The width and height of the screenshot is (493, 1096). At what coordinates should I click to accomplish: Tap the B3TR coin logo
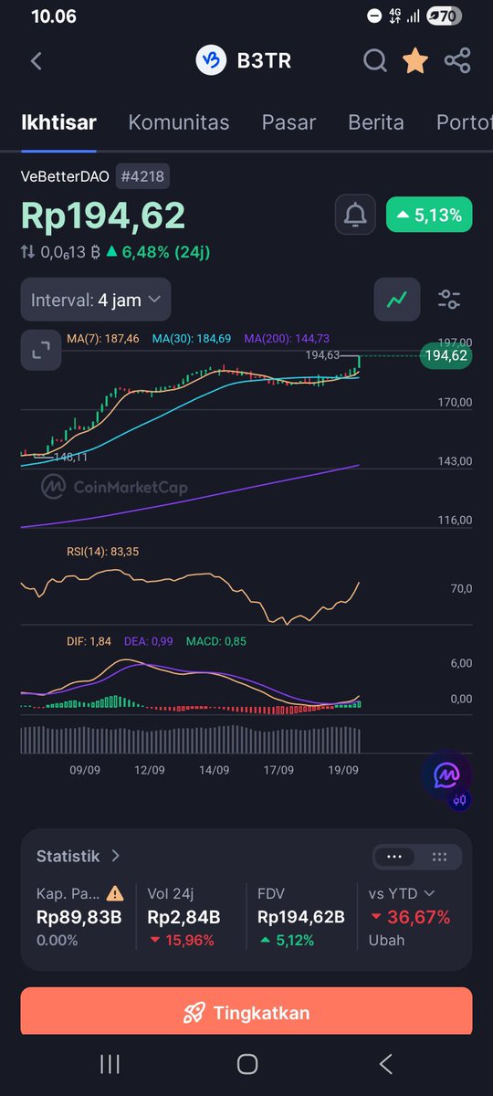click(x=211, y=61)
